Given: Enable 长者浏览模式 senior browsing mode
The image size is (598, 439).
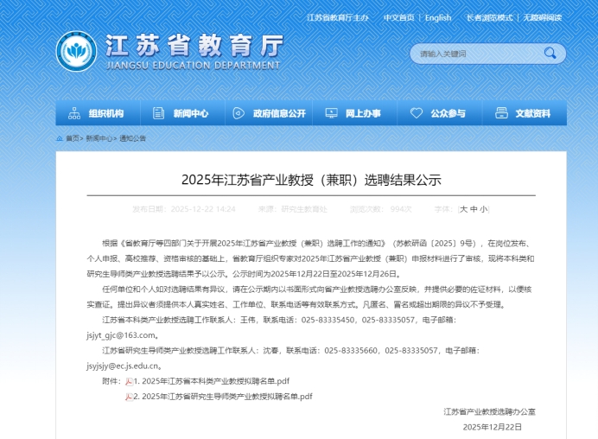Looking at the screenshot, I should pyautogui.click(x=489, y=17).
